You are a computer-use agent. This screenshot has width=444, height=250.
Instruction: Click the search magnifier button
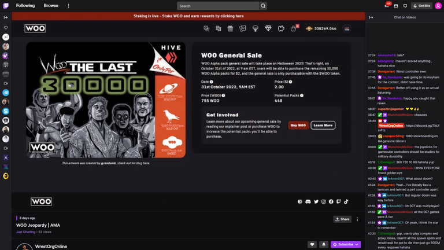pos(263,6)
